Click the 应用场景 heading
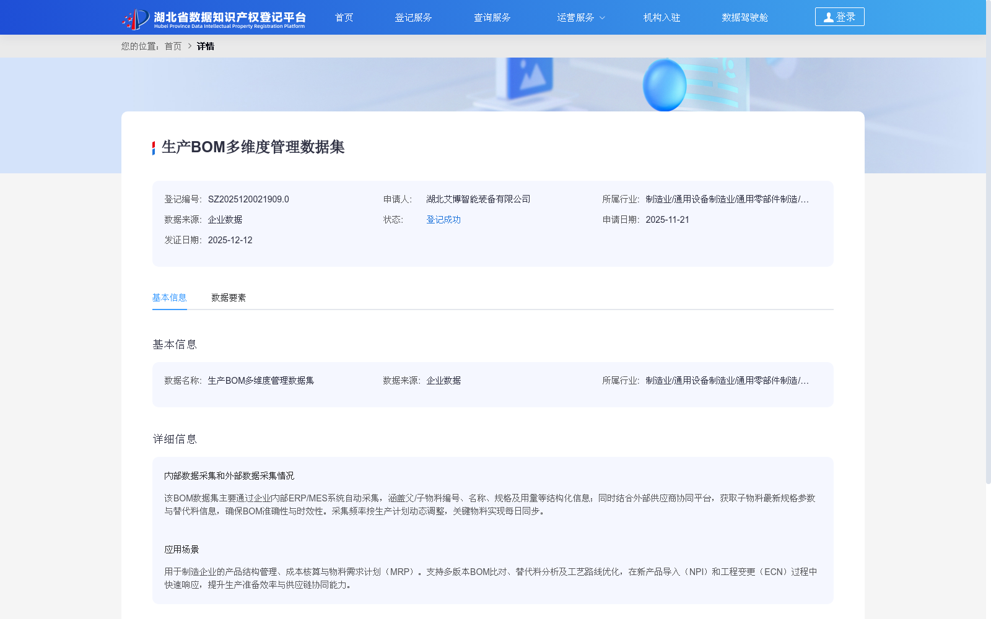This screenshot has height=619, width=991. (181, 550)
